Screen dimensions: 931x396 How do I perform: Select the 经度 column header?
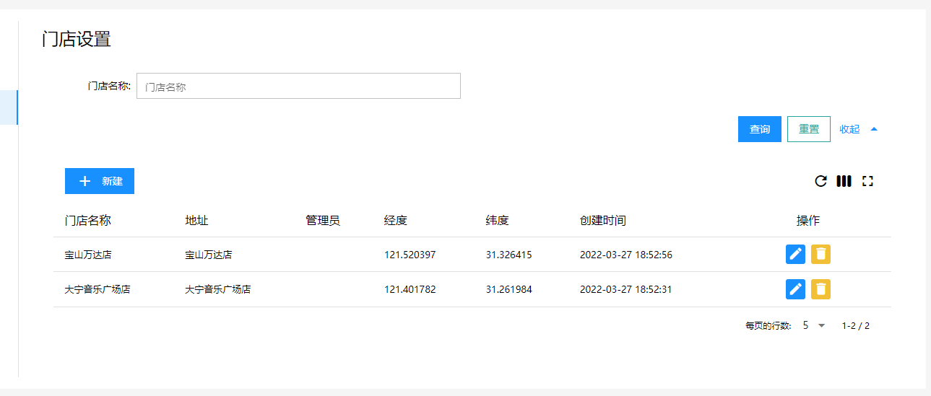pos(396,221)
